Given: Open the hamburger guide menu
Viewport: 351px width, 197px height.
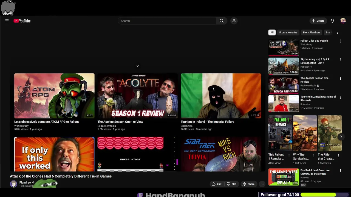Looking at the screenshot, I should click(7, 21).
